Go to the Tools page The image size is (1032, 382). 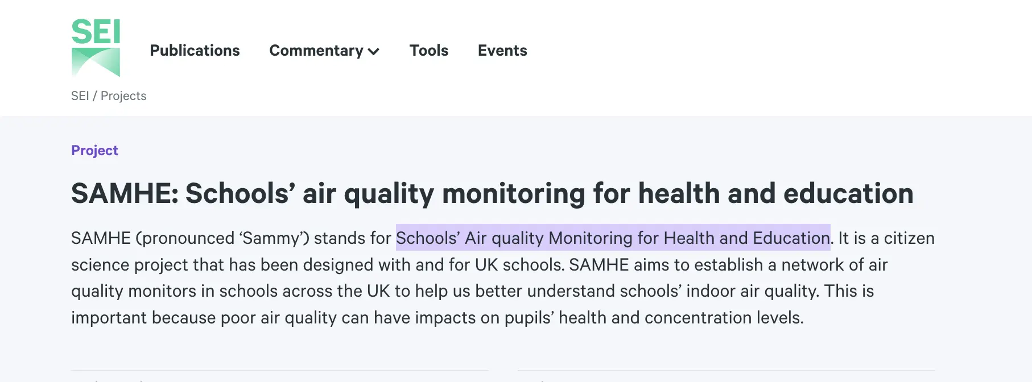429,51
